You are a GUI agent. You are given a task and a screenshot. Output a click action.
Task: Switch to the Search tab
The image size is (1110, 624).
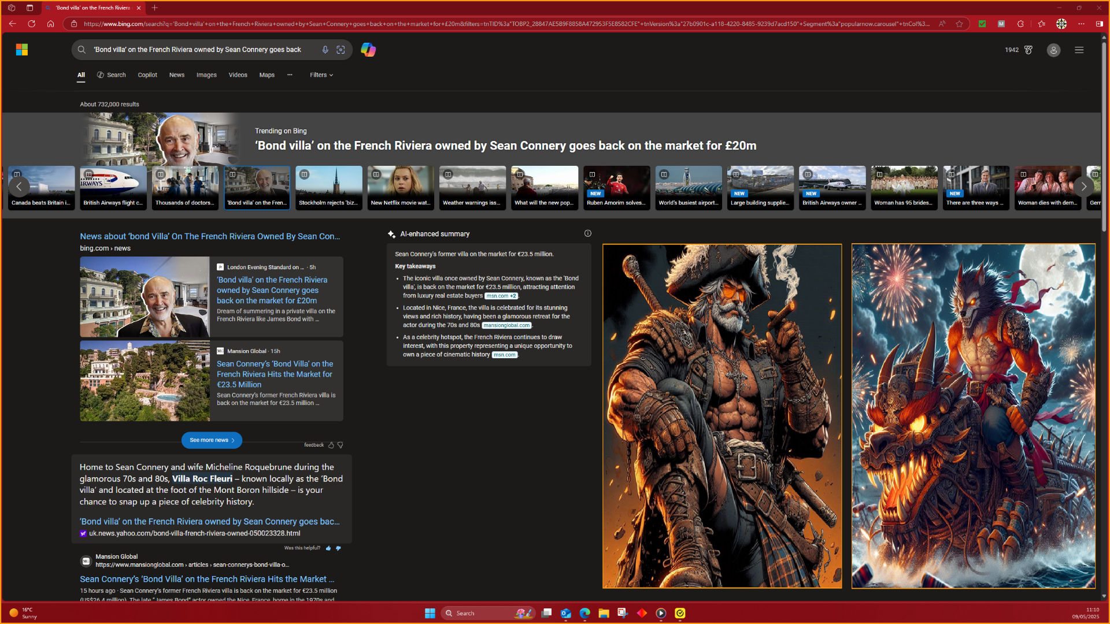pyautogui.click(x=112, y=75)
